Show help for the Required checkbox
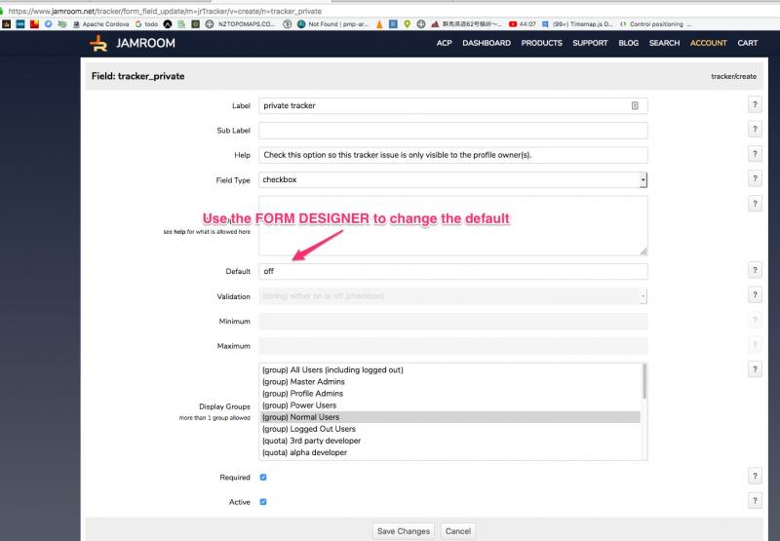 (x=755, y=477)
